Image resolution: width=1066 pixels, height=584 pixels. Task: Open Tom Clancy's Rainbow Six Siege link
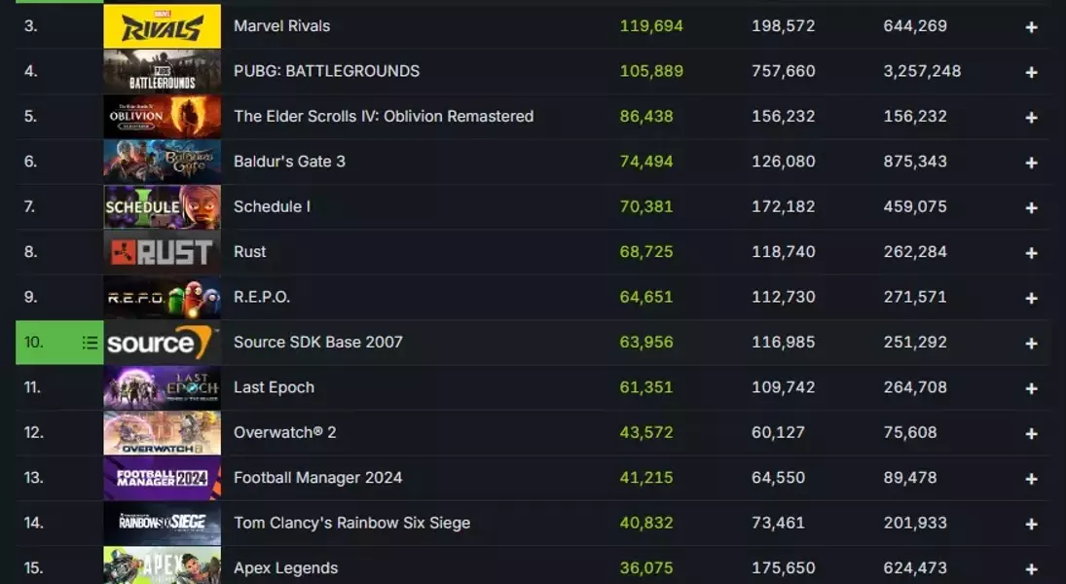coord(351,524)
